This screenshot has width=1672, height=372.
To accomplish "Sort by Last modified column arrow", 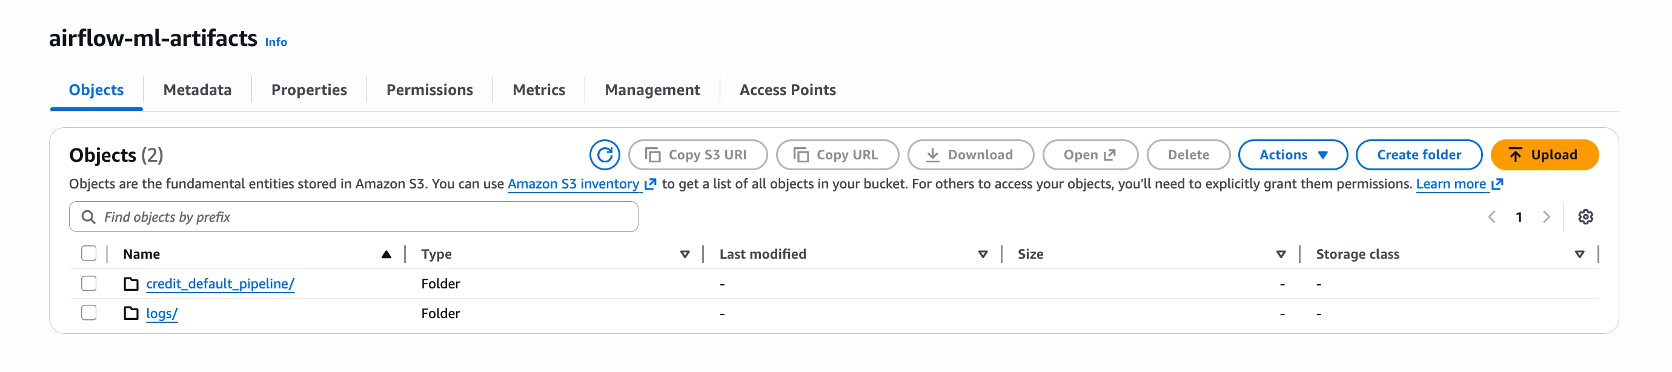I will click(x=983, y=254).
